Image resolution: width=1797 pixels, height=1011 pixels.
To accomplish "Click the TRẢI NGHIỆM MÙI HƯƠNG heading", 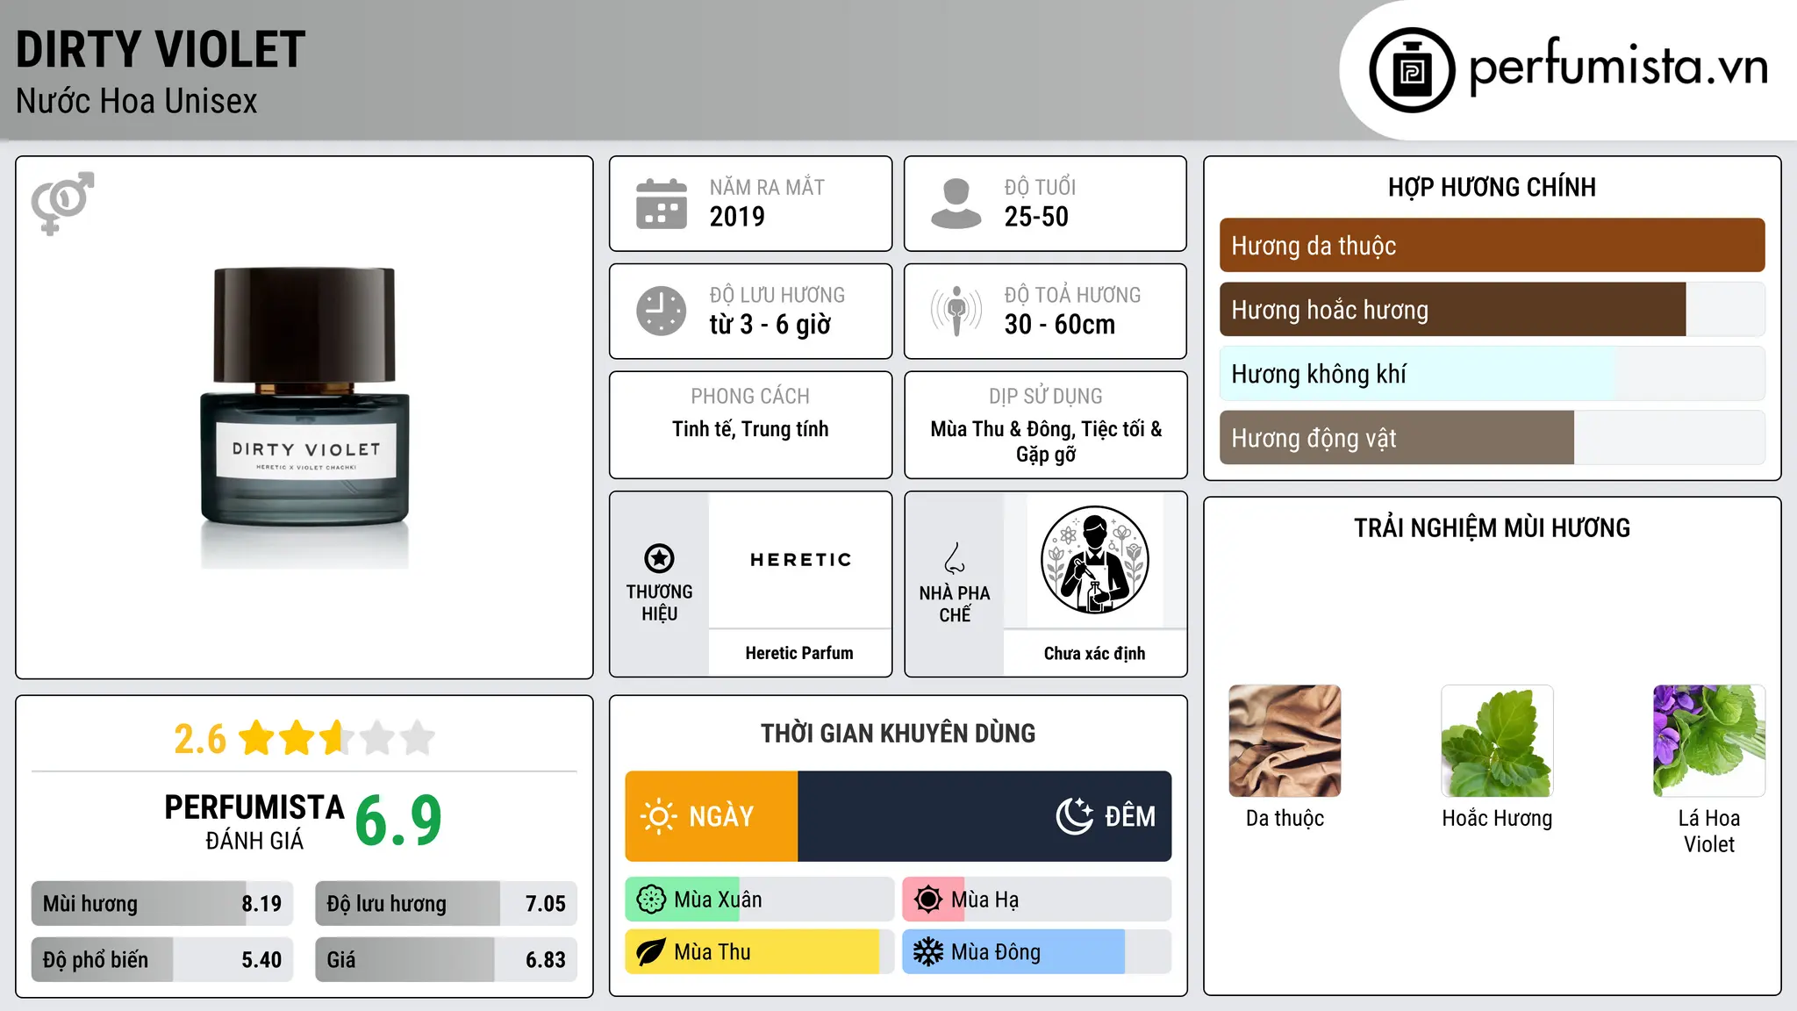I will (1492, 528).
